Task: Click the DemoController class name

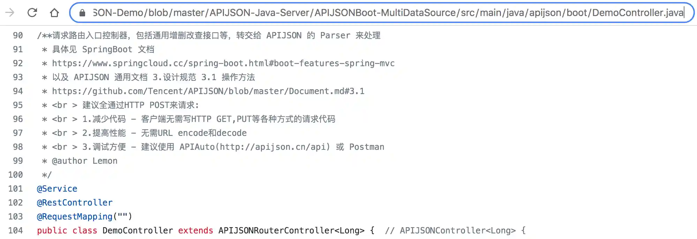Action: [137, 231]
